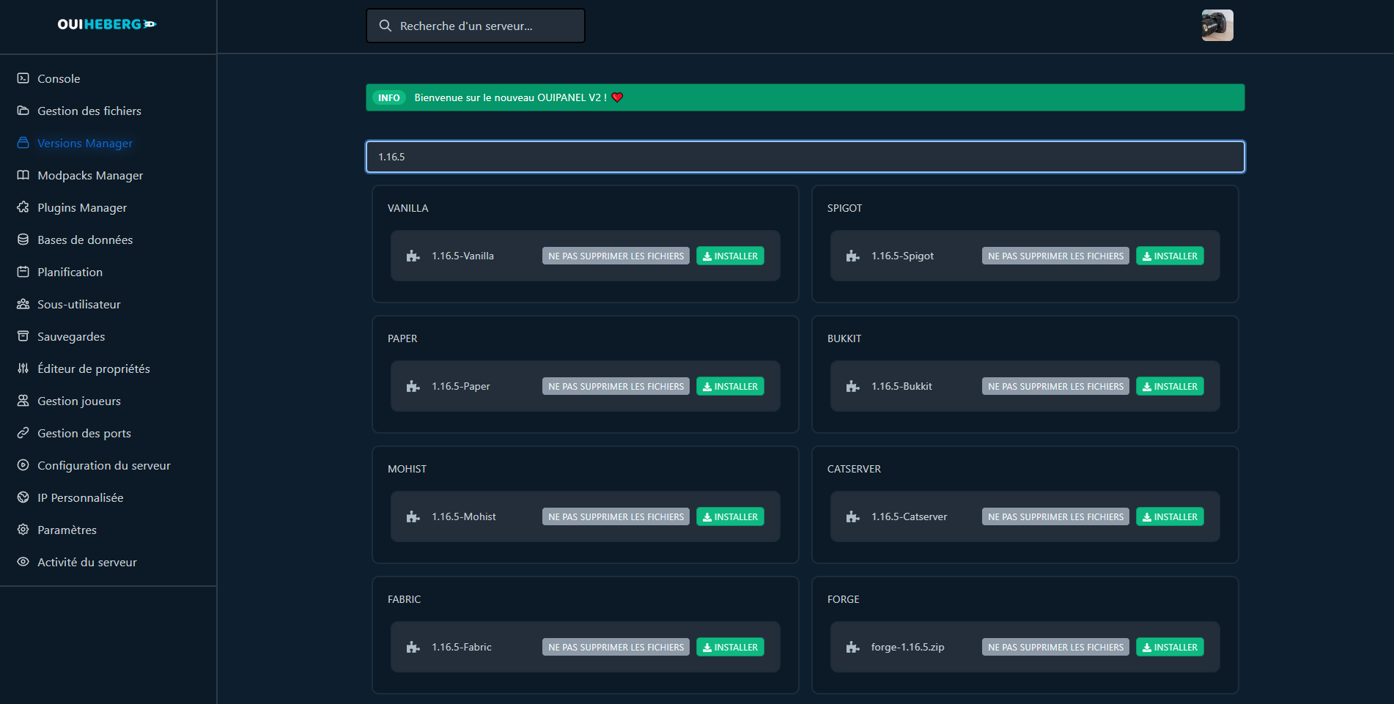Open Bases de données section
The width and height of the screenshot is (1394, 704).
(85, 240)
